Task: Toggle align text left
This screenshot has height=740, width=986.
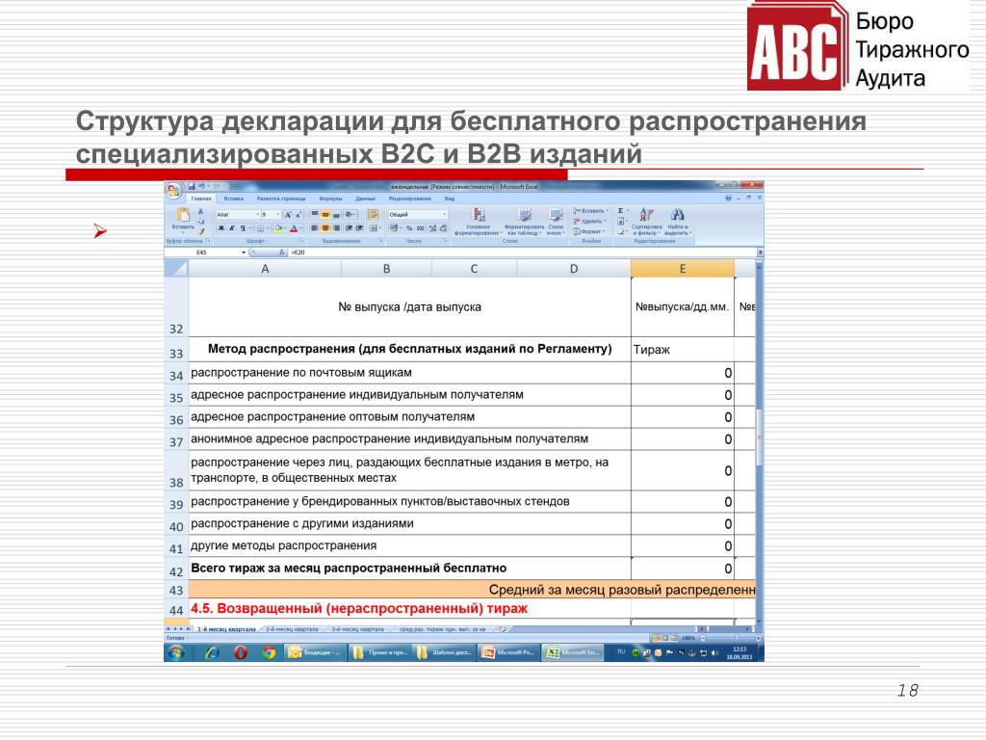Action: pyautogui.click(x=315, y=227)
